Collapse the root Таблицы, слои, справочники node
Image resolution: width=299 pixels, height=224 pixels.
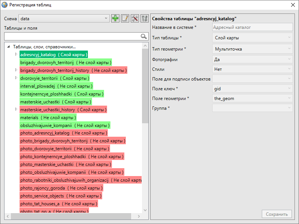coord(9,47)
